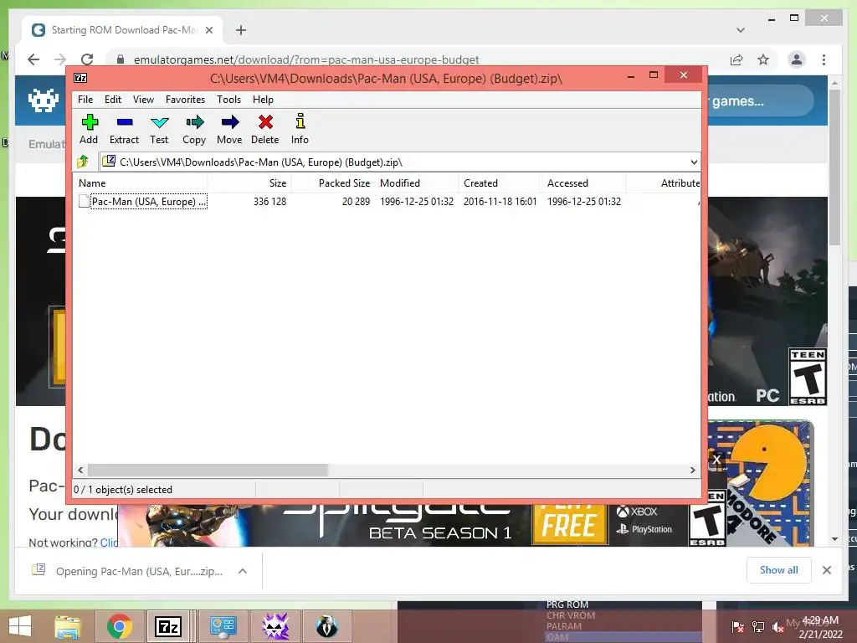Close the Chrome downloads bar
Image resolution: width=857 pixels, height=643 pixels.
coord(827,570)
